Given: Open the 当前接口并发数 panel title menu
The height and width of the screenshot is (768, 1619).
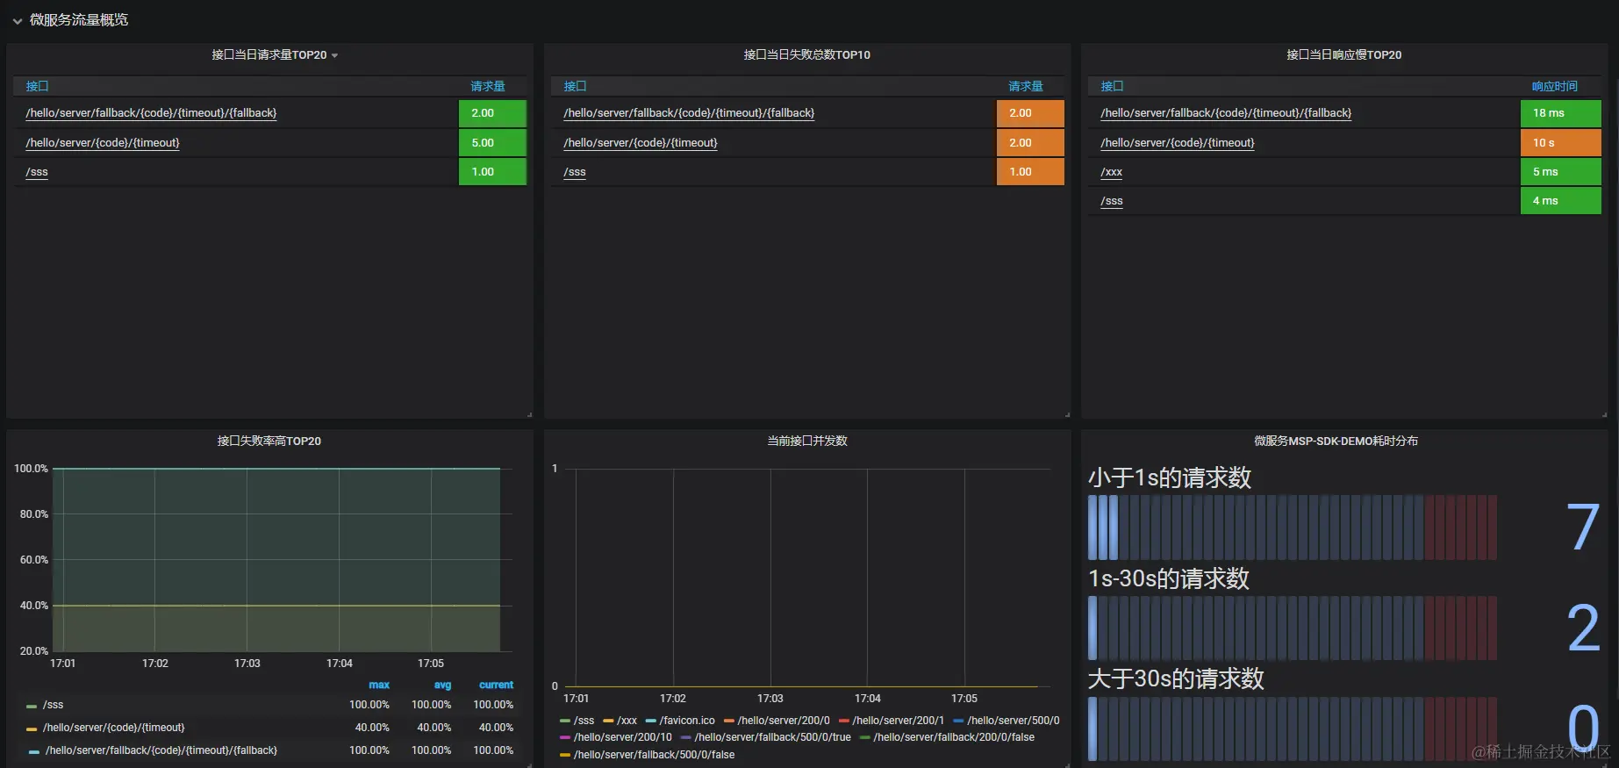Looking at the screenshot, I should [x=806, y=441].
